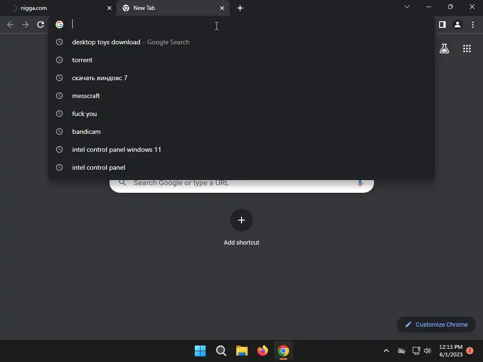Click the Google icon in address bar
The width and height of the screenshot is (483, 362).
tap(59, 25)
